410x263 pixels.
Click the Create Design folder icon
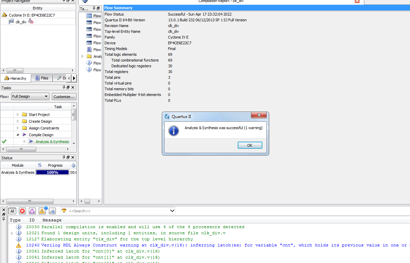coord(24,121)
